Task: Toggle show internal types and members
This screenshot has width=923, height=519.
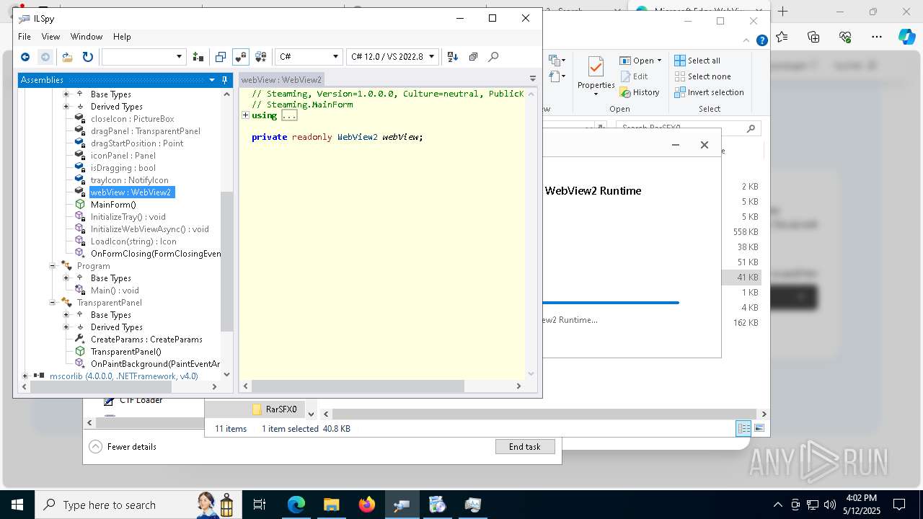Action: pos(241,57)
